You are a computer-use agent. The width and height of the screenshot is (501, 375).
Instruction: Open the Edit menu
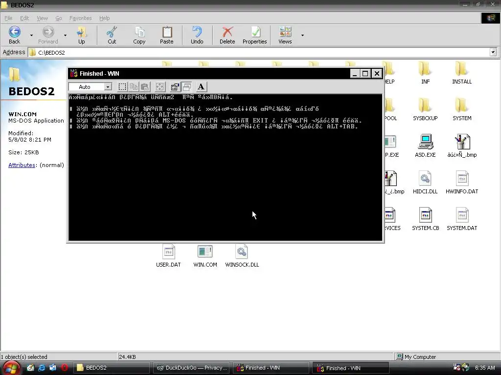click(24, 18)
